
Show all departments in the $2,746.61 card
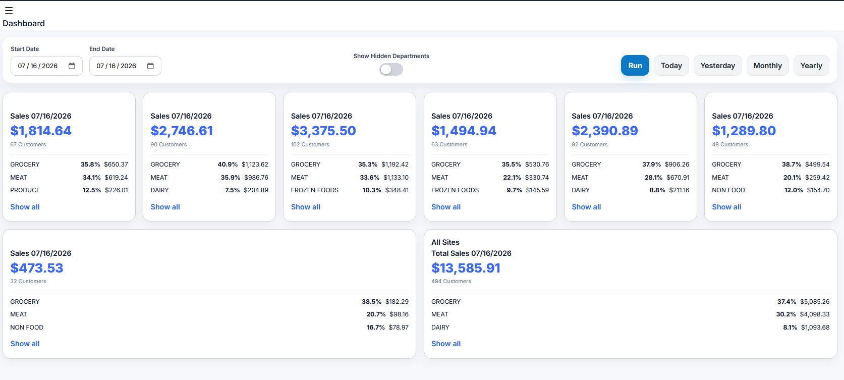pos(165,207)
